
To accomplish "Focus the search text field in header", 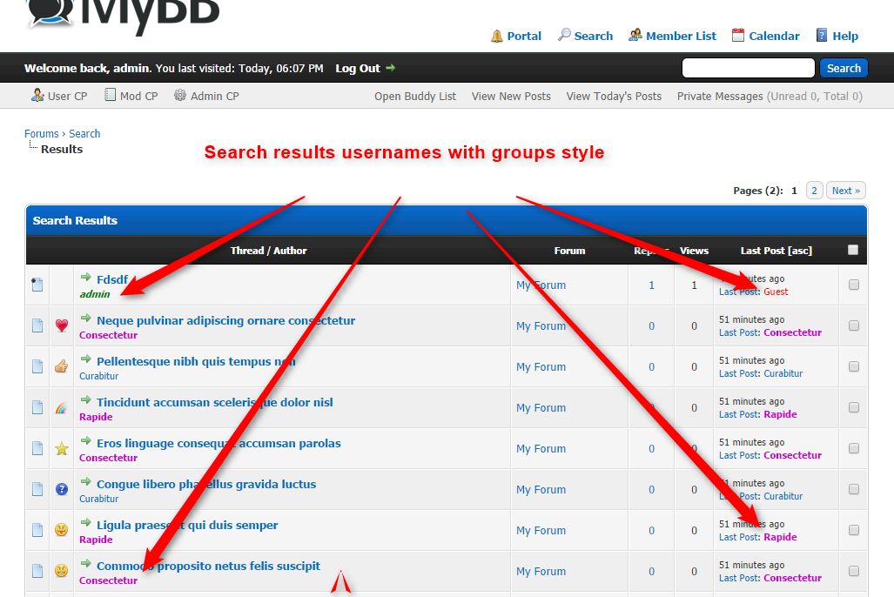I will click(749, 68).
